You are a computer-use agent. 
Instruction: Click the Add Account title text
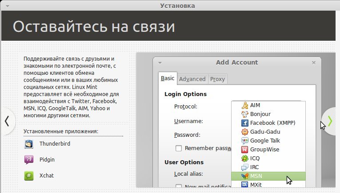[x=237, y=62]
